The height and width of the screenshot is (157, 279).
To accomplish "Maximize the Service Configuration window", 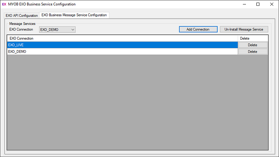I will tap(258, 4).
